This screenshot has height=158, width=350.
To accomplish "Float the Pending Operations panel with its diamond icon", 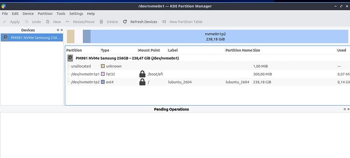I will click(x=345, y=109).
